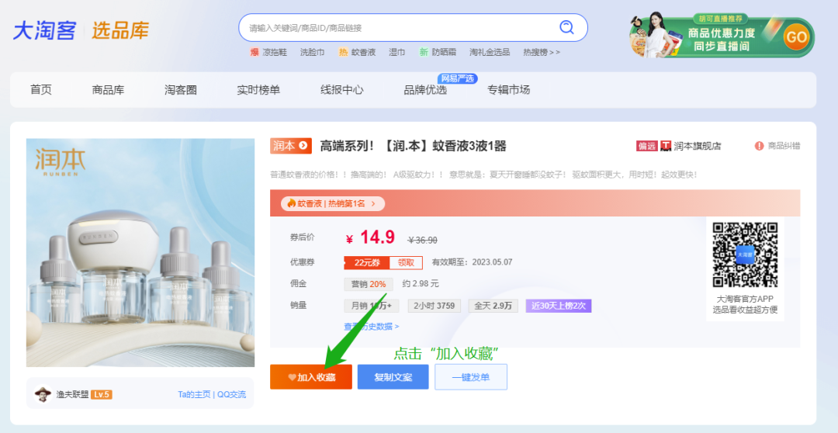Open the 首页 nav tab

(40, 90)
